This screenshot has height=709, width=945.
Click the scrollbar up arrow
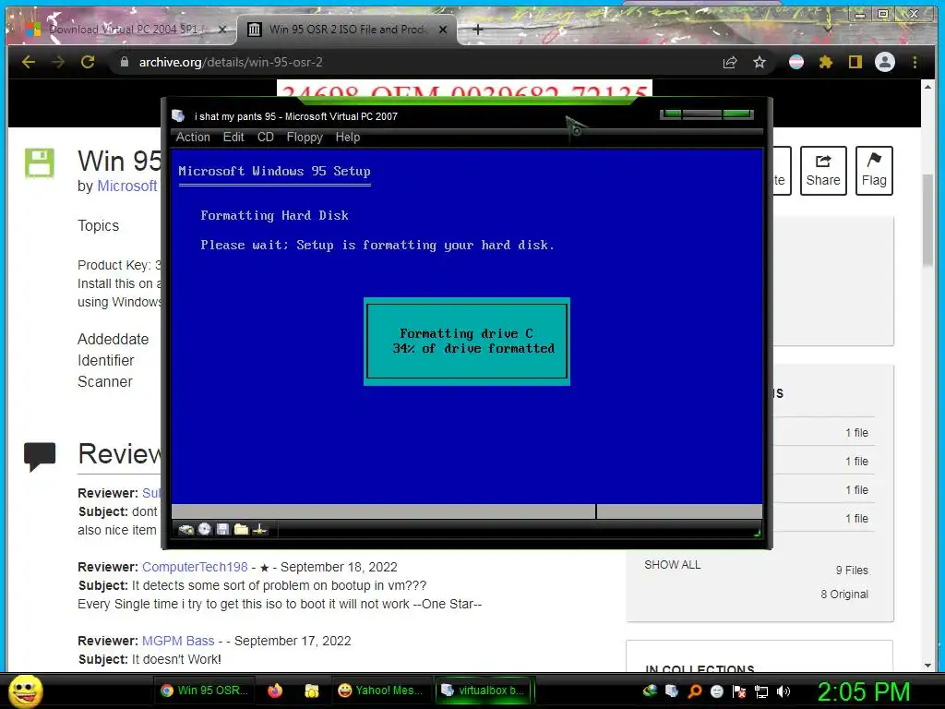tap(927, 88)
